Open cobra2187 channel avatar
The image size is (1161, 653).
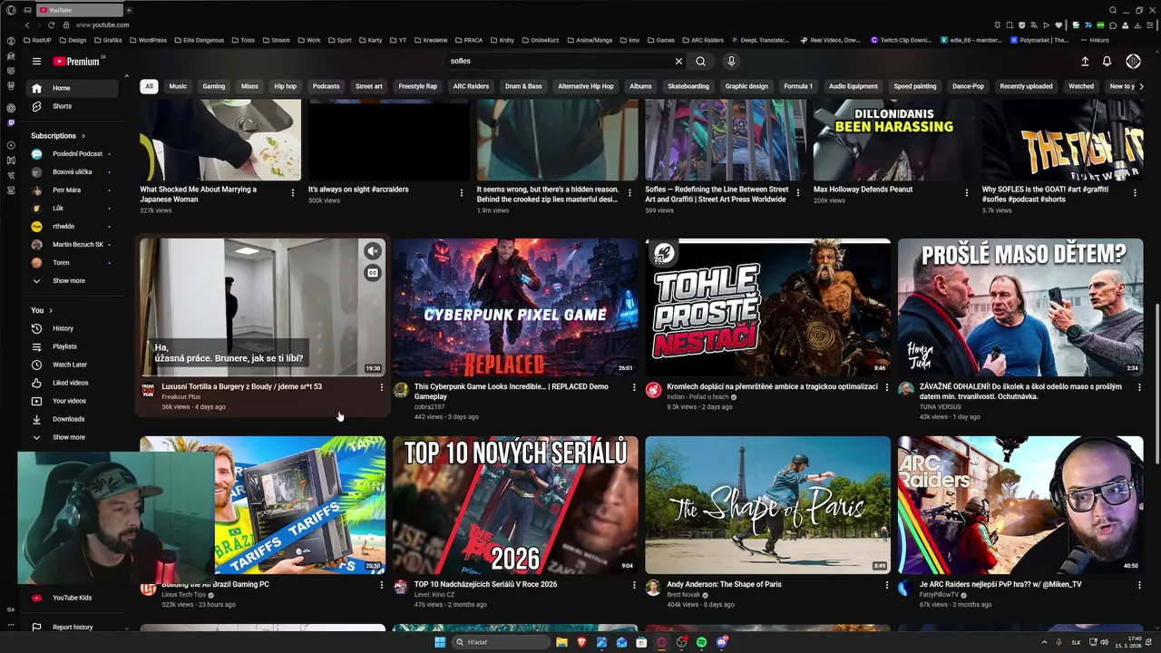[x=400, y=389]
